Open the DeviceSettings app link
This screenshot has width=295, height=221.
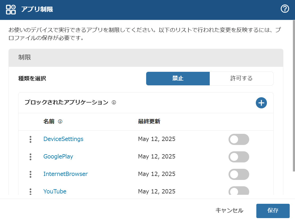(x=63, y=139)
